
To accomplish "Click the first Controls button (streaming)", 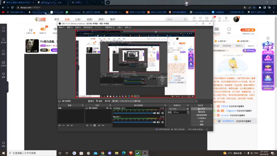I will pos(202,109).
